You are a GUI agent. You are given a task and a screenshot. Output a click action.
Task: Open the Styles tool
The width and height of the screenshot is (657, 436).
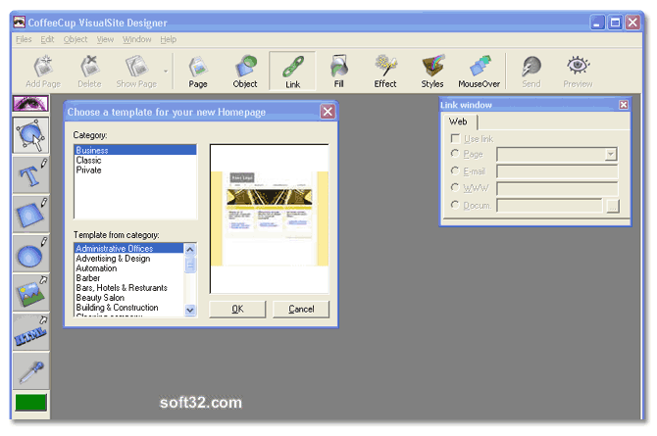pos(432,72)
